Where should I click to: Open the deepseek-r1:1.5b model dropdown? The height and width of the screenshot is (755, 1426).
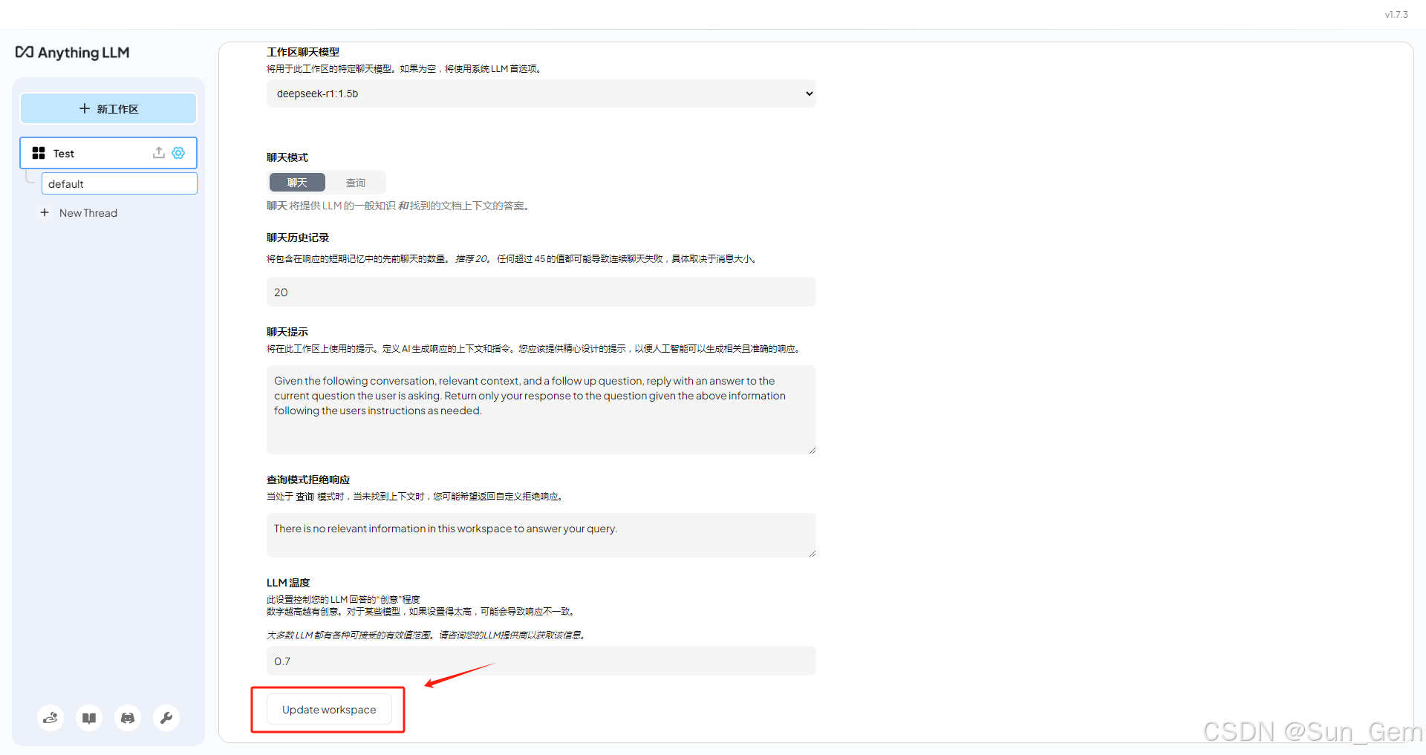tap(541, 94)
